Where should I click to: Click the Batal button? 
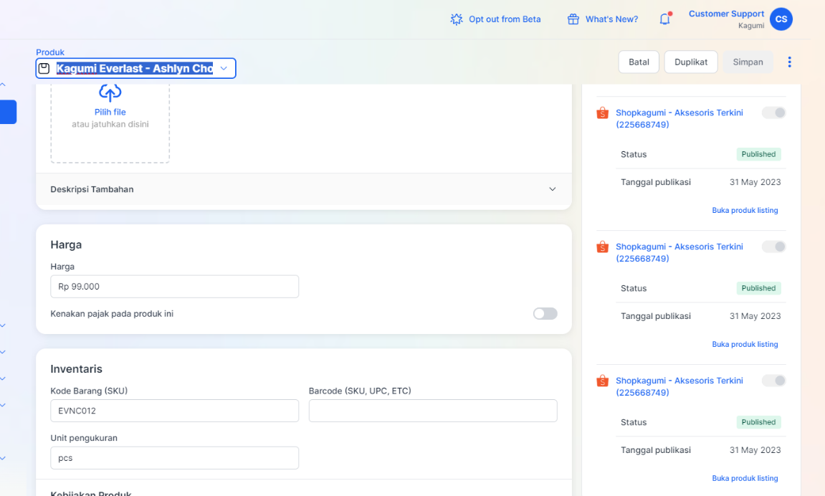tap(639, 62)
